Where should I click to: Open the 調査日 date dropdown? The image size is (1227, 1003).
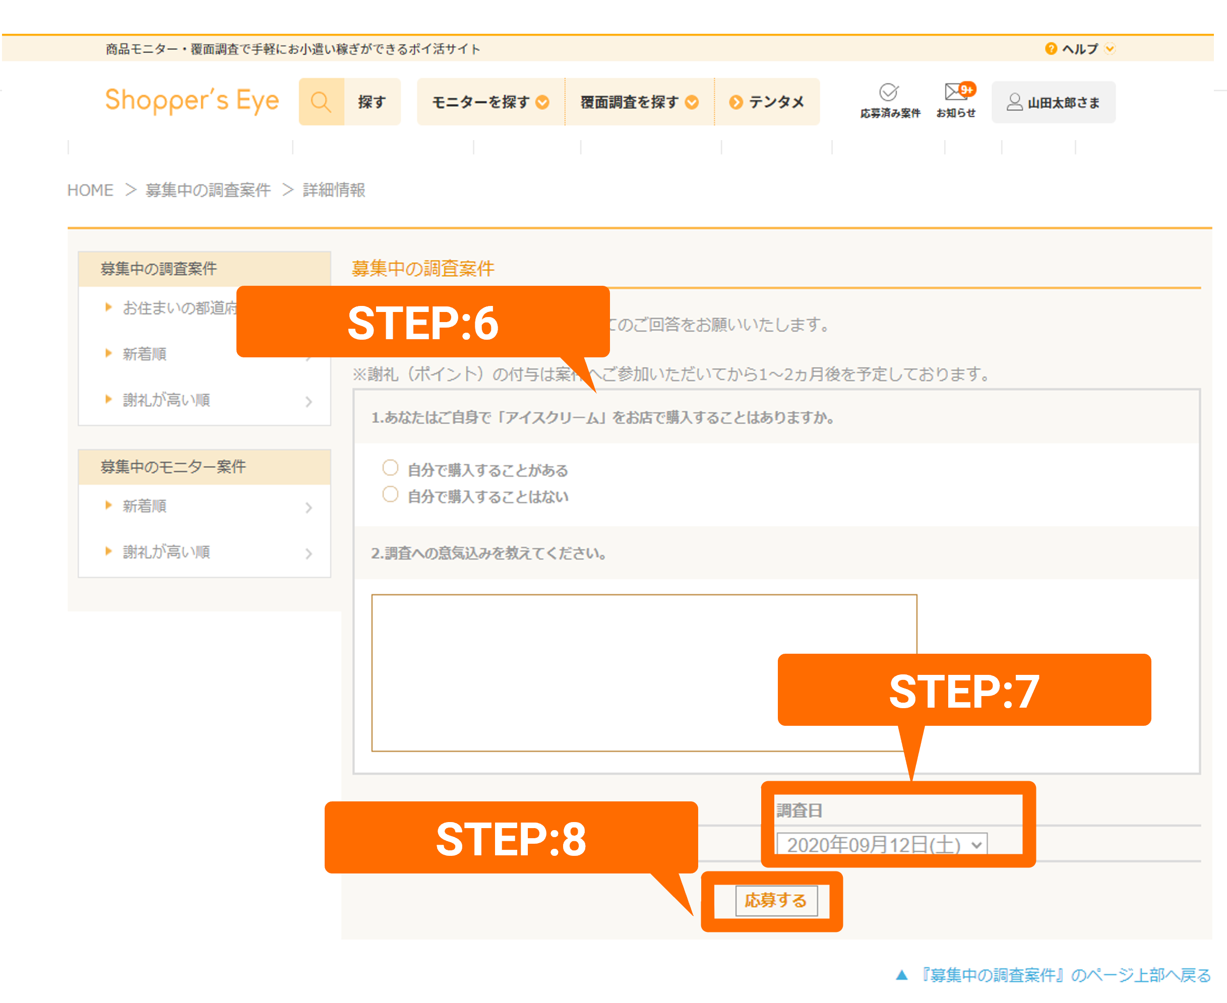[x=881, y=844]
